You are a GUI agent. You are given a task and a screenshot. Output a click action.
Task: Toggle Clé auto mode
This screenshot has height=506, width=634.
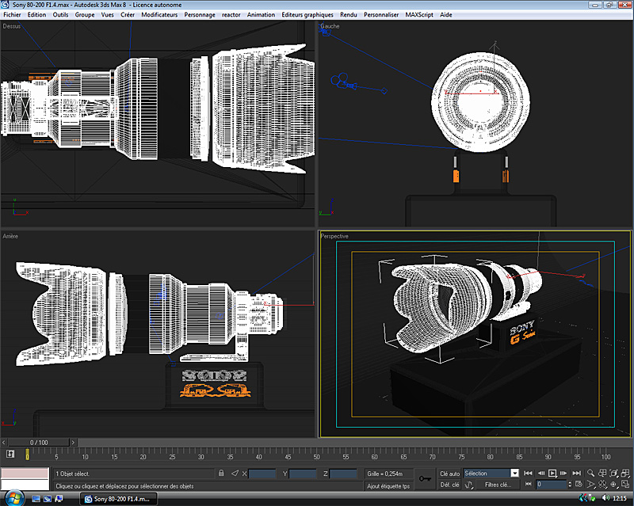click(x=449, y=474)
